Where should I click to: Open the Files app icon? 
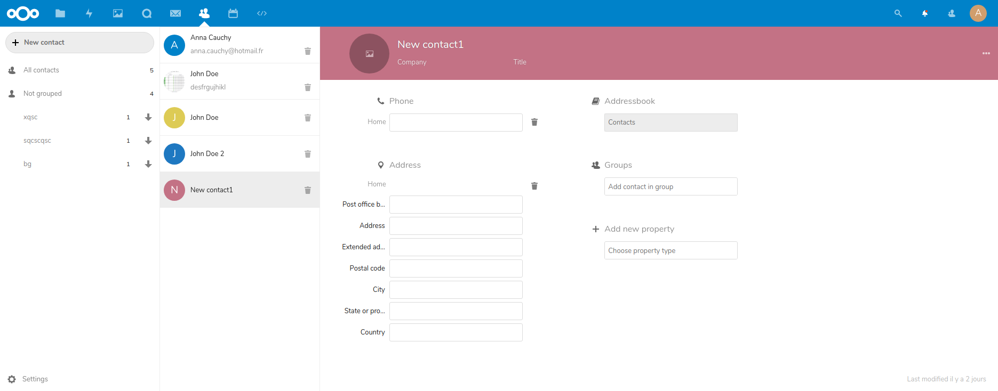point(60,13)
